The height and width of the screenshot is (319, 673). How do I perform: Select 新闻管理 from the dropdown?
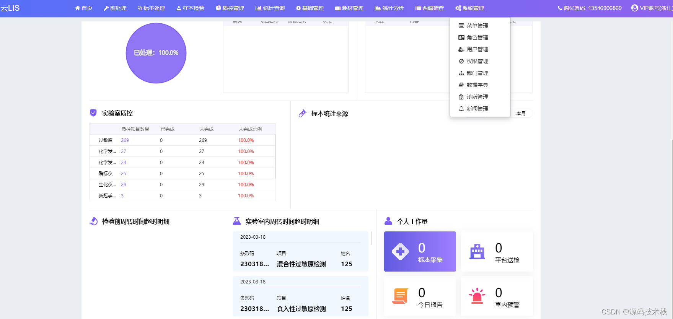[x=480, y=109]
